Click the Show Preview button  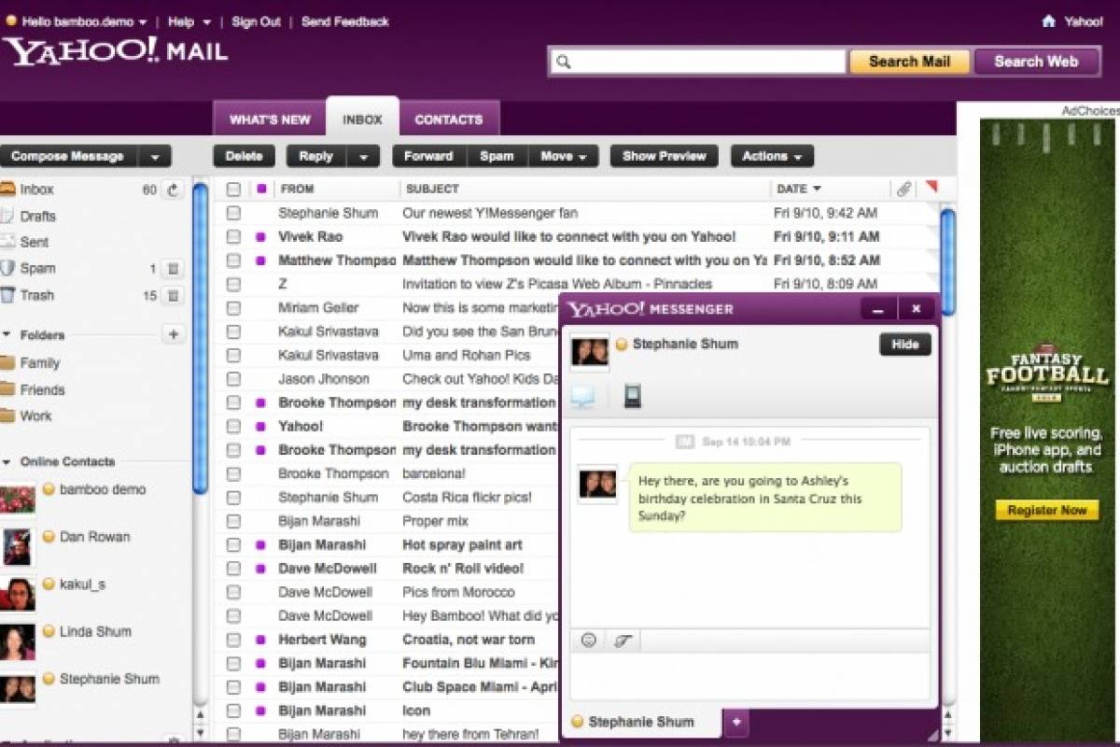pyautogui.click(x=664, y=157)
